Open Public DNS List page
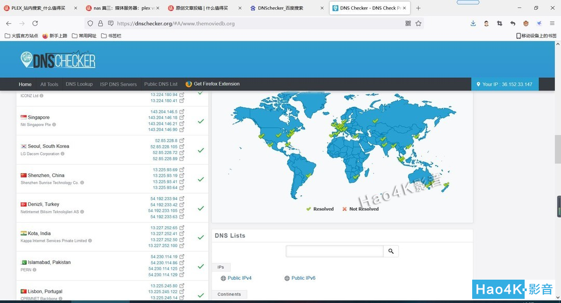The width and height of the screenshot is (561, 303). 161,85
